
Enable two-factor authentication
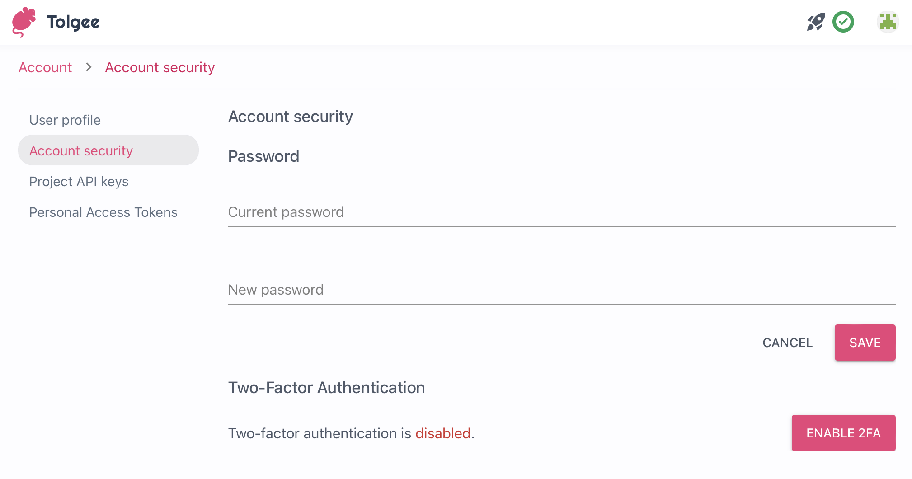coord(843,432)
